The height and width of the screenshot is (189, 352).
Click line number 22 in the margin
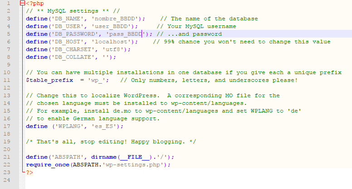pos(7,165)
